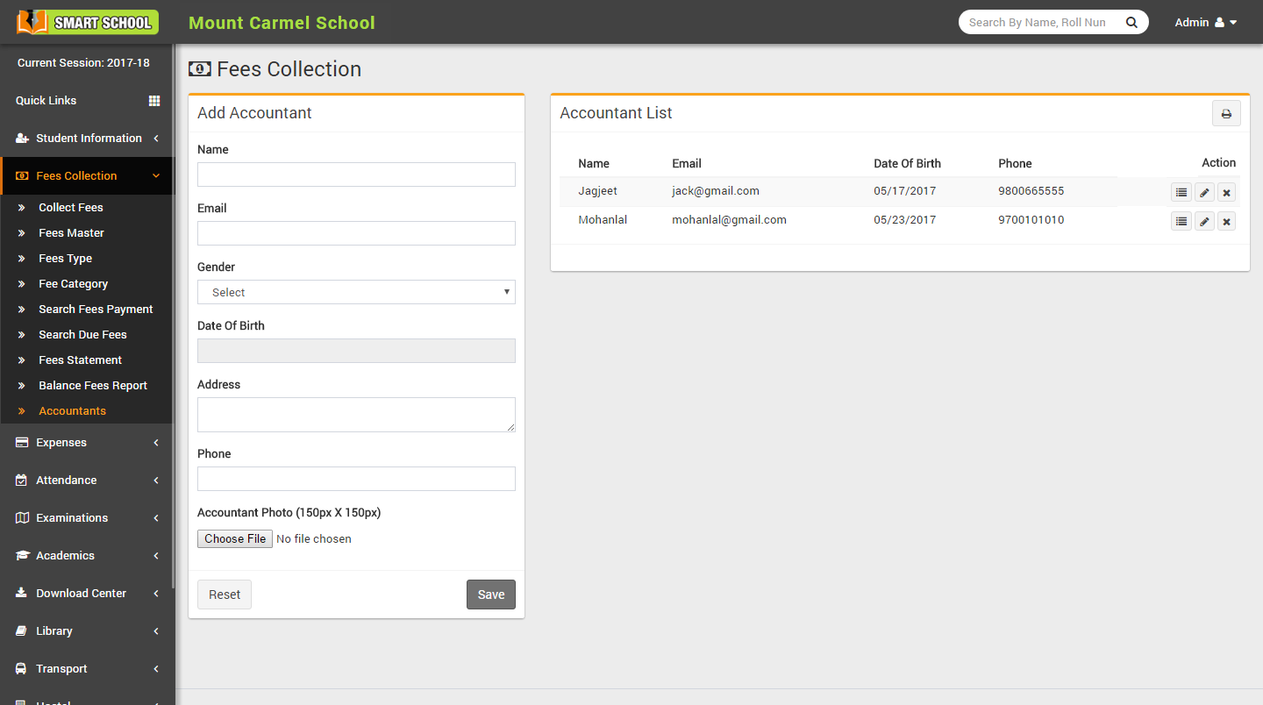Image resolution: width=1263 pixels, height=705 pixels.
Task: Click Choose File for accountant photo
Action: pos(235,539)
